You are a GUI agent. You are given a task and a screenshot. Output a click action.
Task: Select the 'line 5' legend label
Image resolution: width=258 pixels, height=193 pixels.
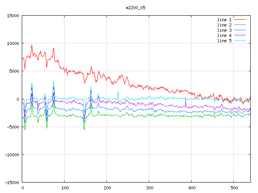[224, 41]
